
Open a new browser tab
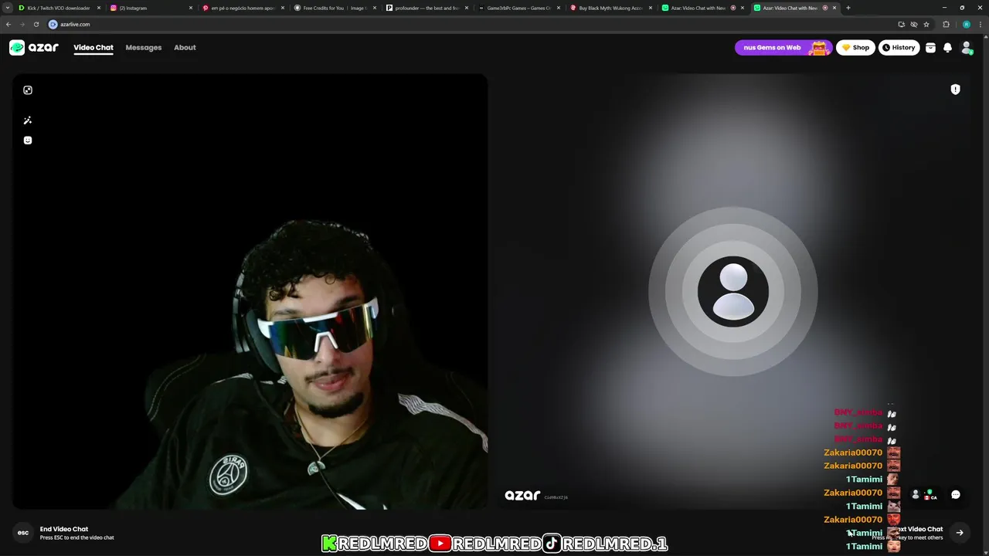click(x=848, y=8)
